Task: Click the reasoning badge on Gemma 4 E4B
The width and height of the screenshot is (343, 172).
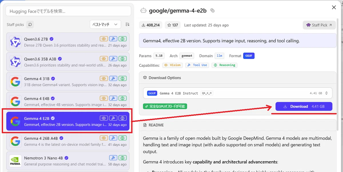Action: [x=123, y=99]
